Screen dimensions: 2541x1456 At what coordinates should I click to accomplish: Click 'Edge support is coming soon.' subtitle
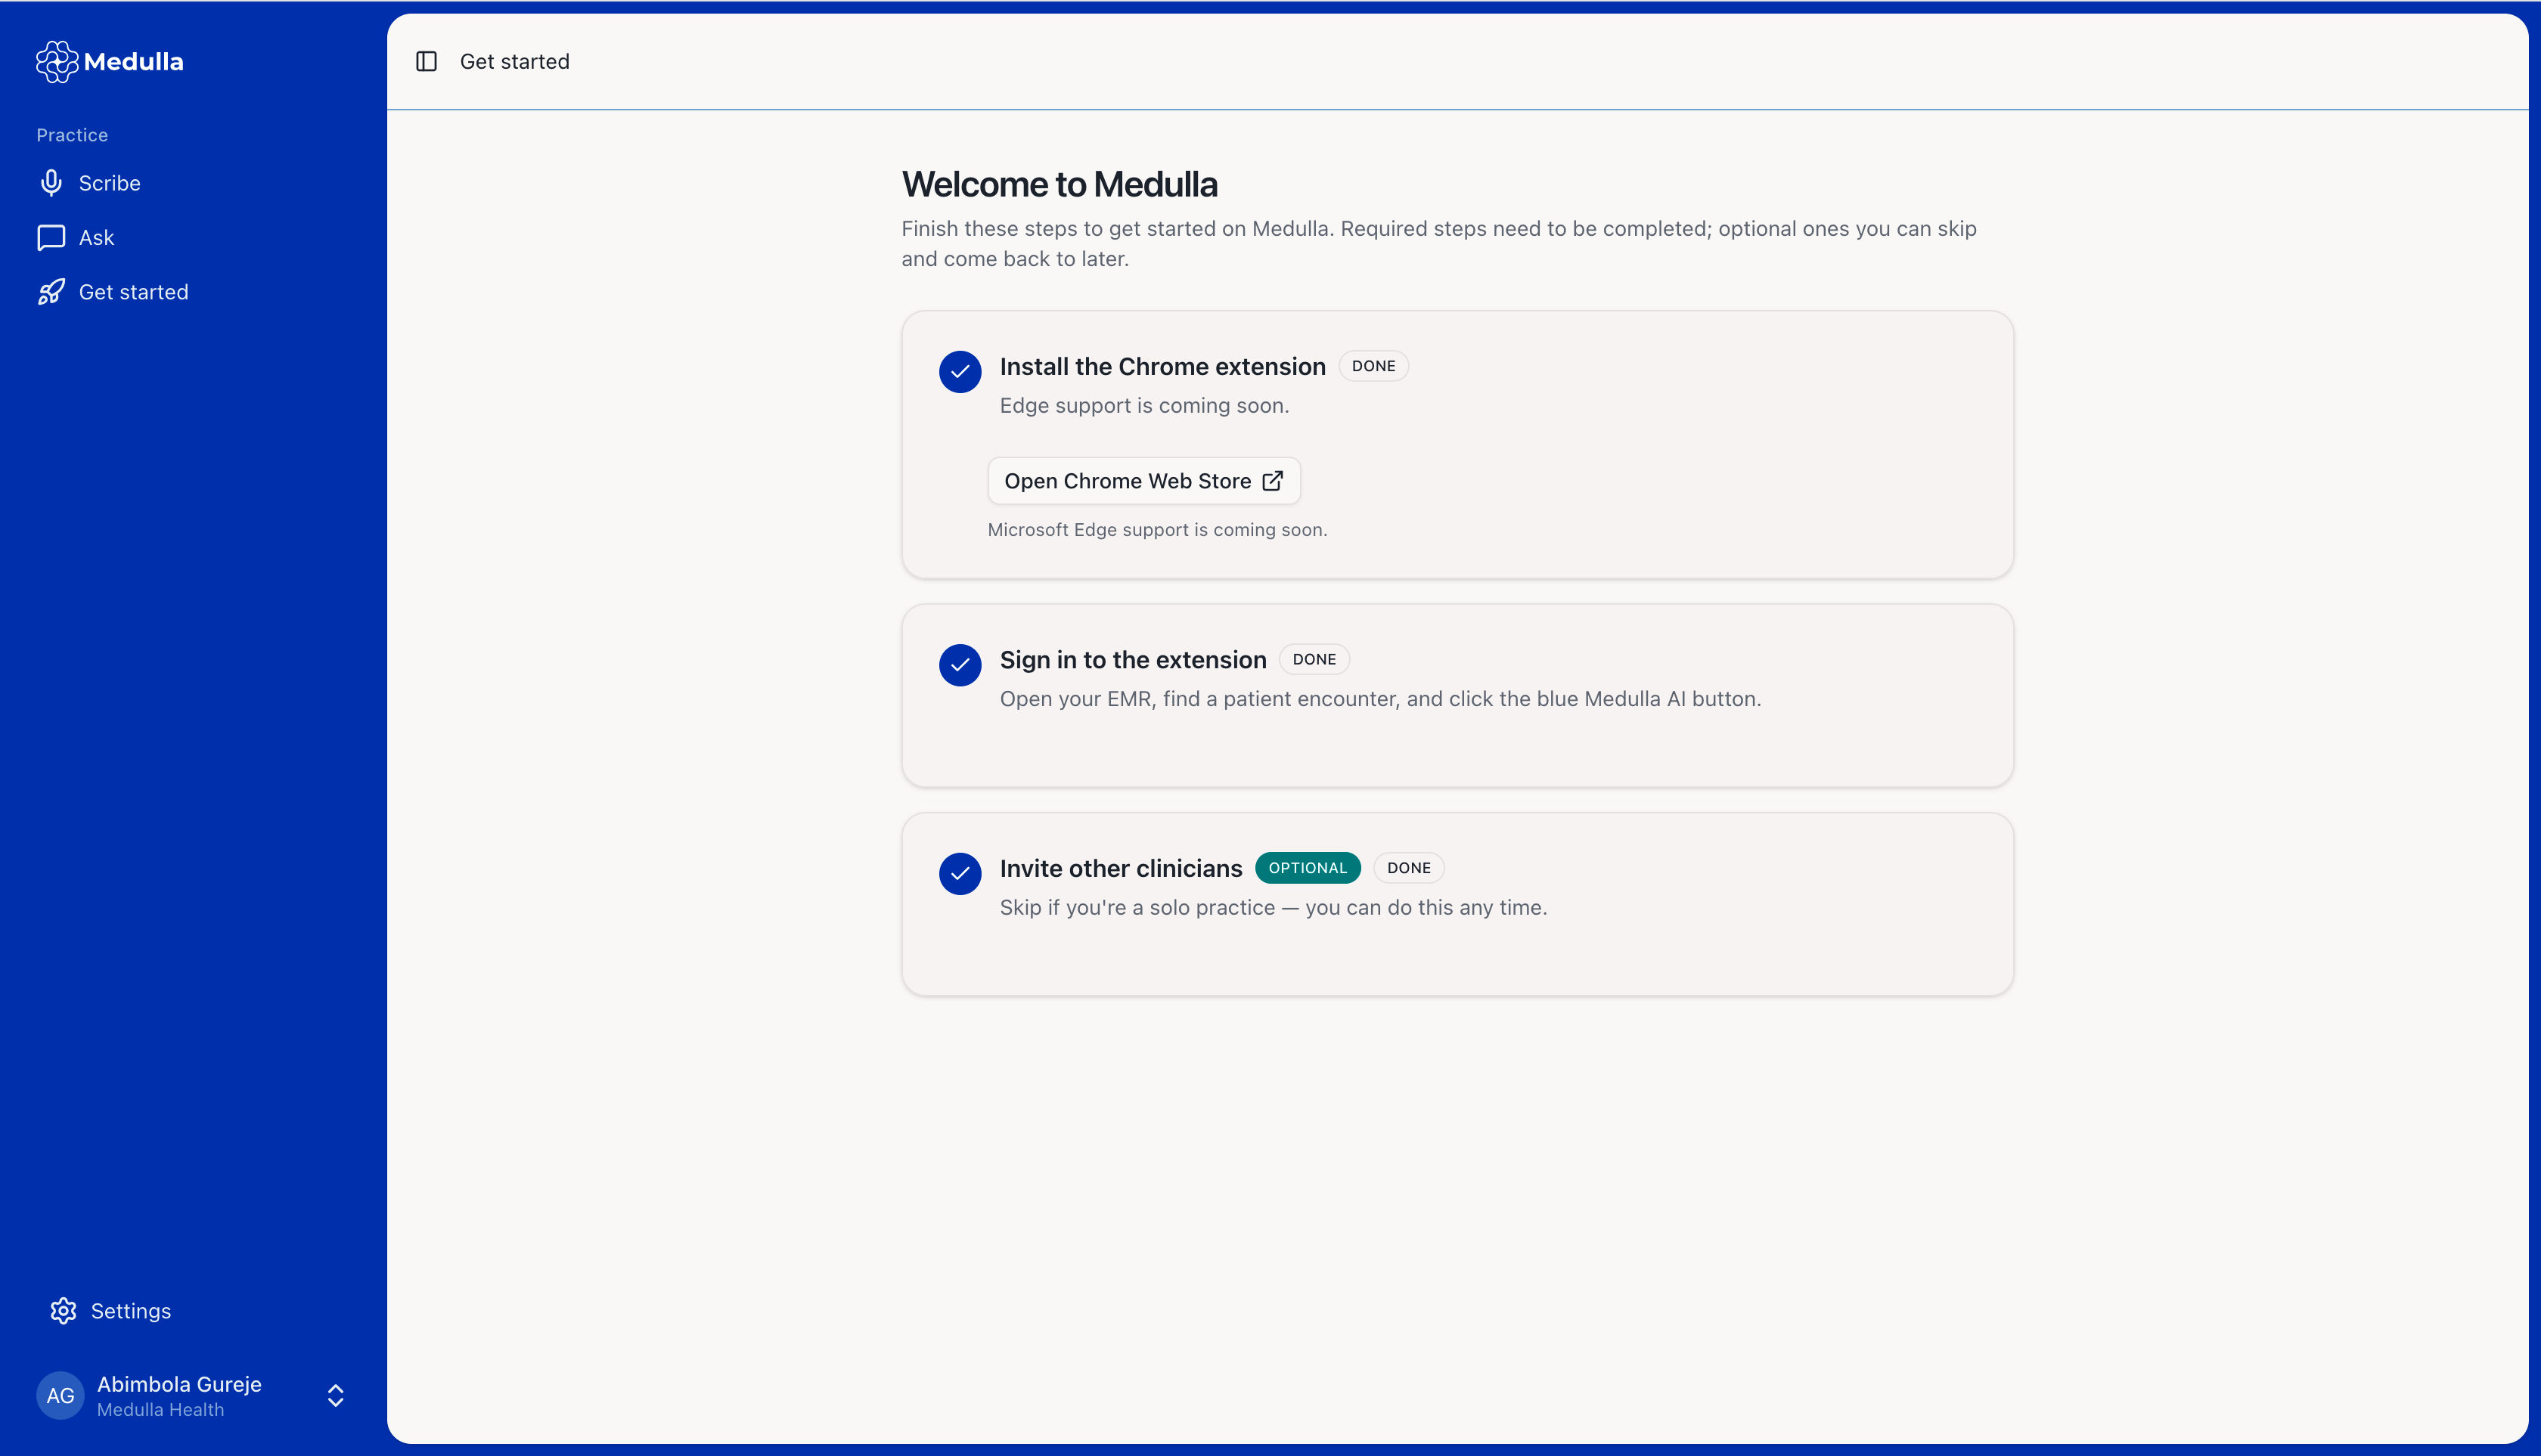point(1144,406)
